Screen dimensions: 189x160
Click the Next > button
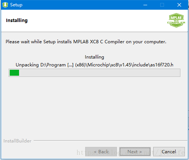pos(135,152)
